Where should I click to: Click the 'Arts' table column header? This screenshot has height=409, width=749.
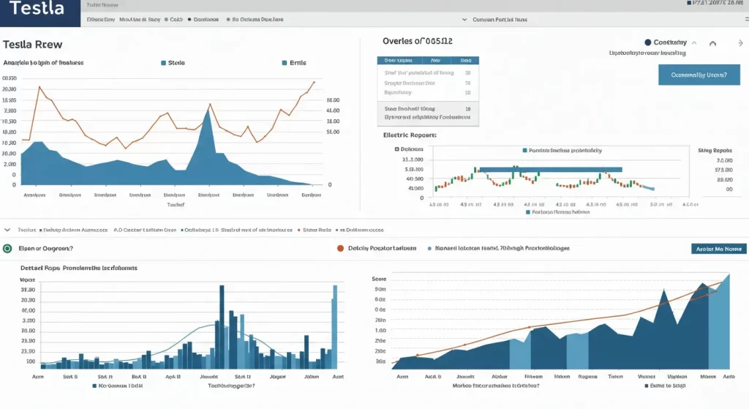tap(435, 61)
